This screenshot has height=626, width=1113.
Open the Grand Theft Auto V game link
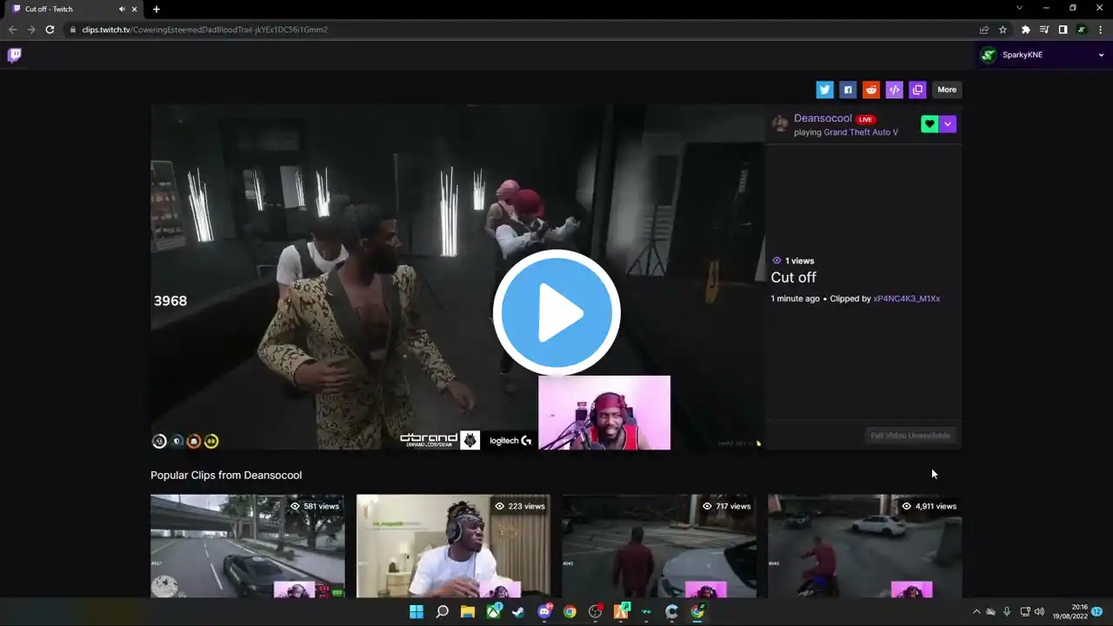click(x=861, y=132)
